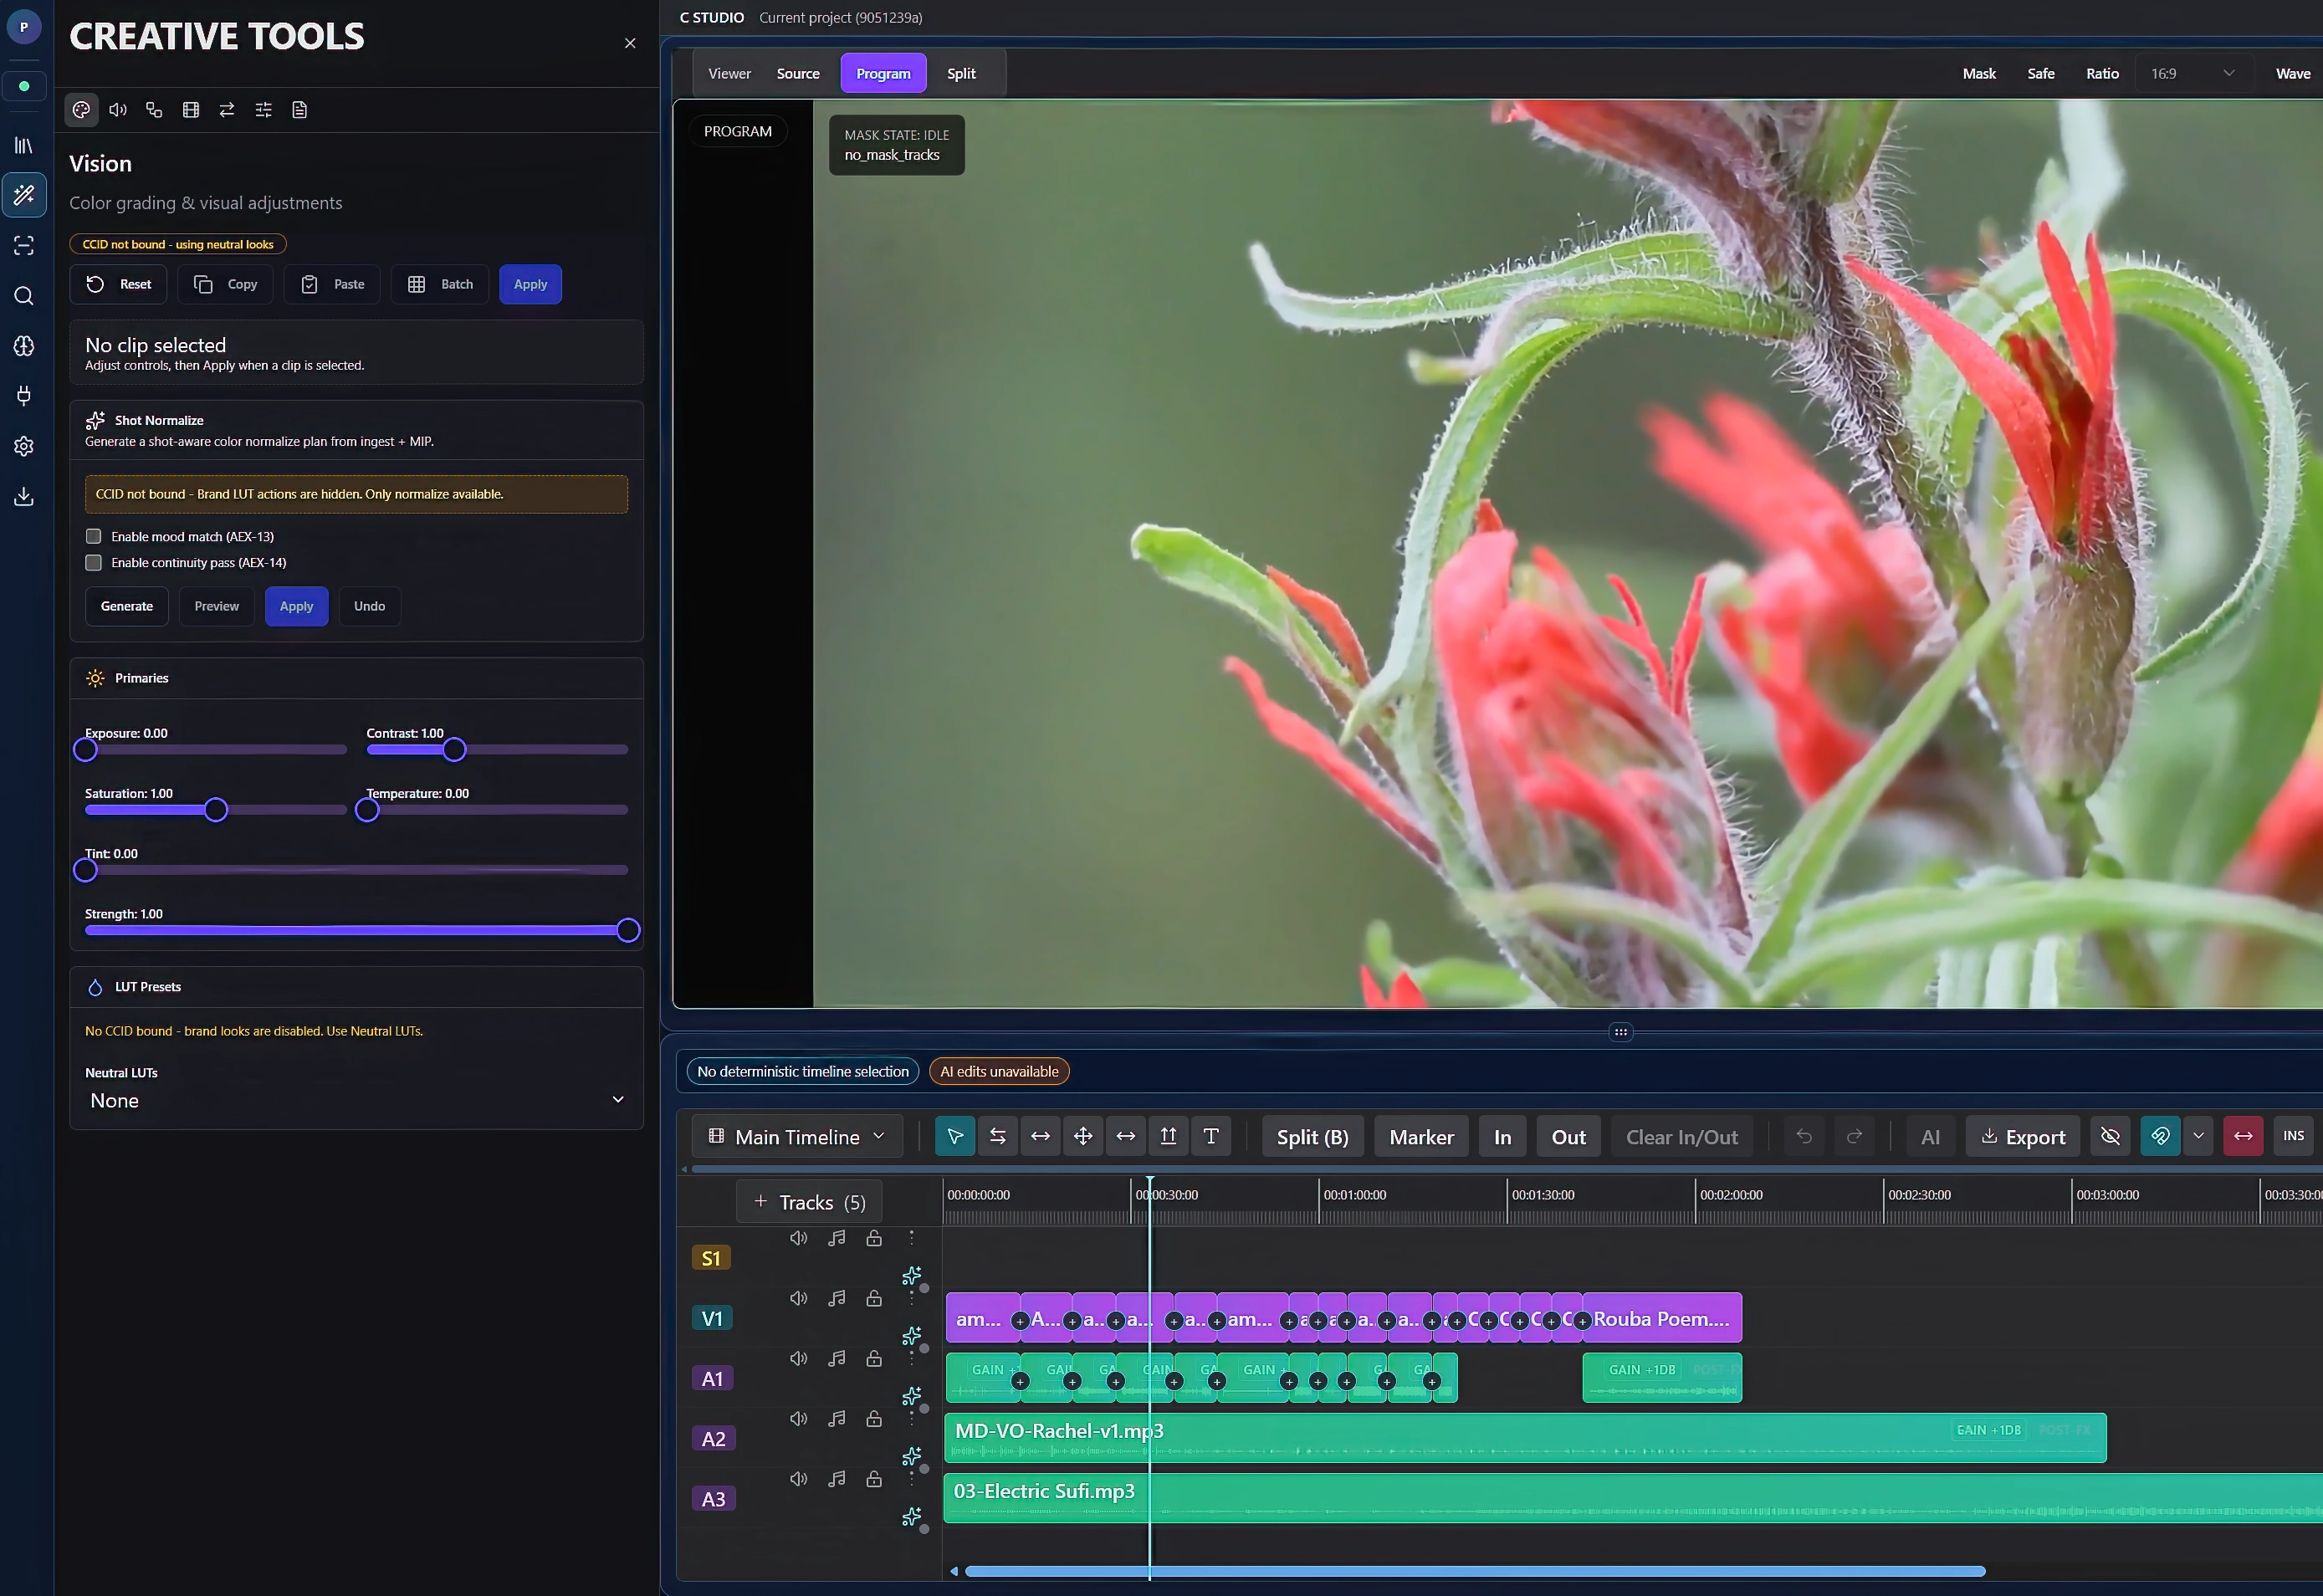Image resolution: width=2323 pixels, height=1596 pixels.
Task: Enable mood match (AEX-13) checkbox
Action: coord(94,536)
